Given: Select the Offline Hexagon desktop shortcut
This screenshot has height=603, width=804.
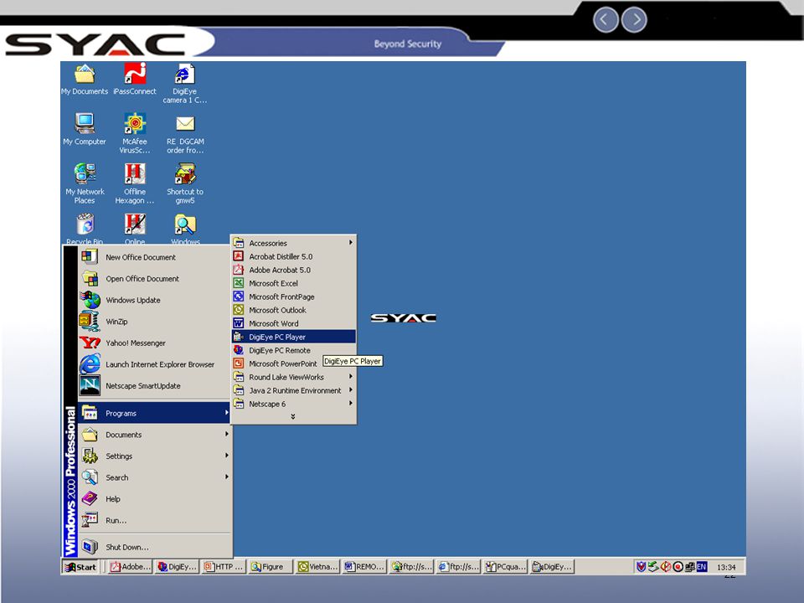Looking at the screenshot, I should coord(135,183).
